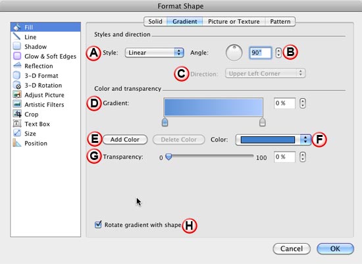362x264 pixels.
Task: Click the OK button
Action: coord(335,249)
